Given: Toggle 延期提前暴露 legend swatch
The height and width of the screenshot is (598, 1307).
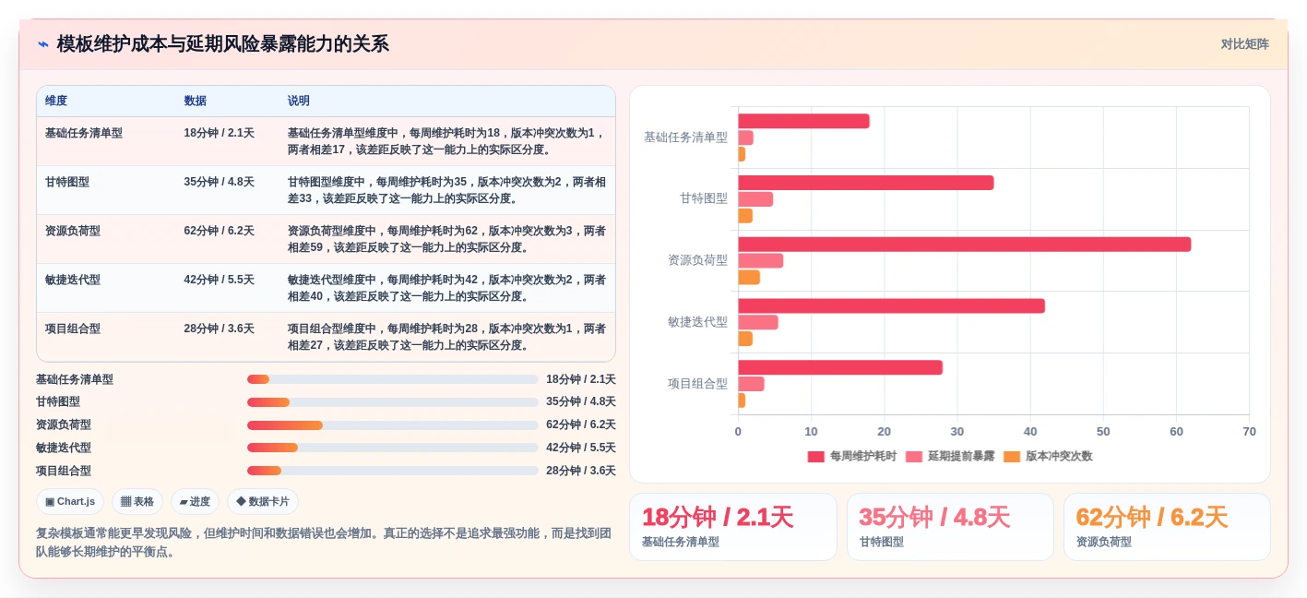Looking at the screenshot, I should pos(914,457).
